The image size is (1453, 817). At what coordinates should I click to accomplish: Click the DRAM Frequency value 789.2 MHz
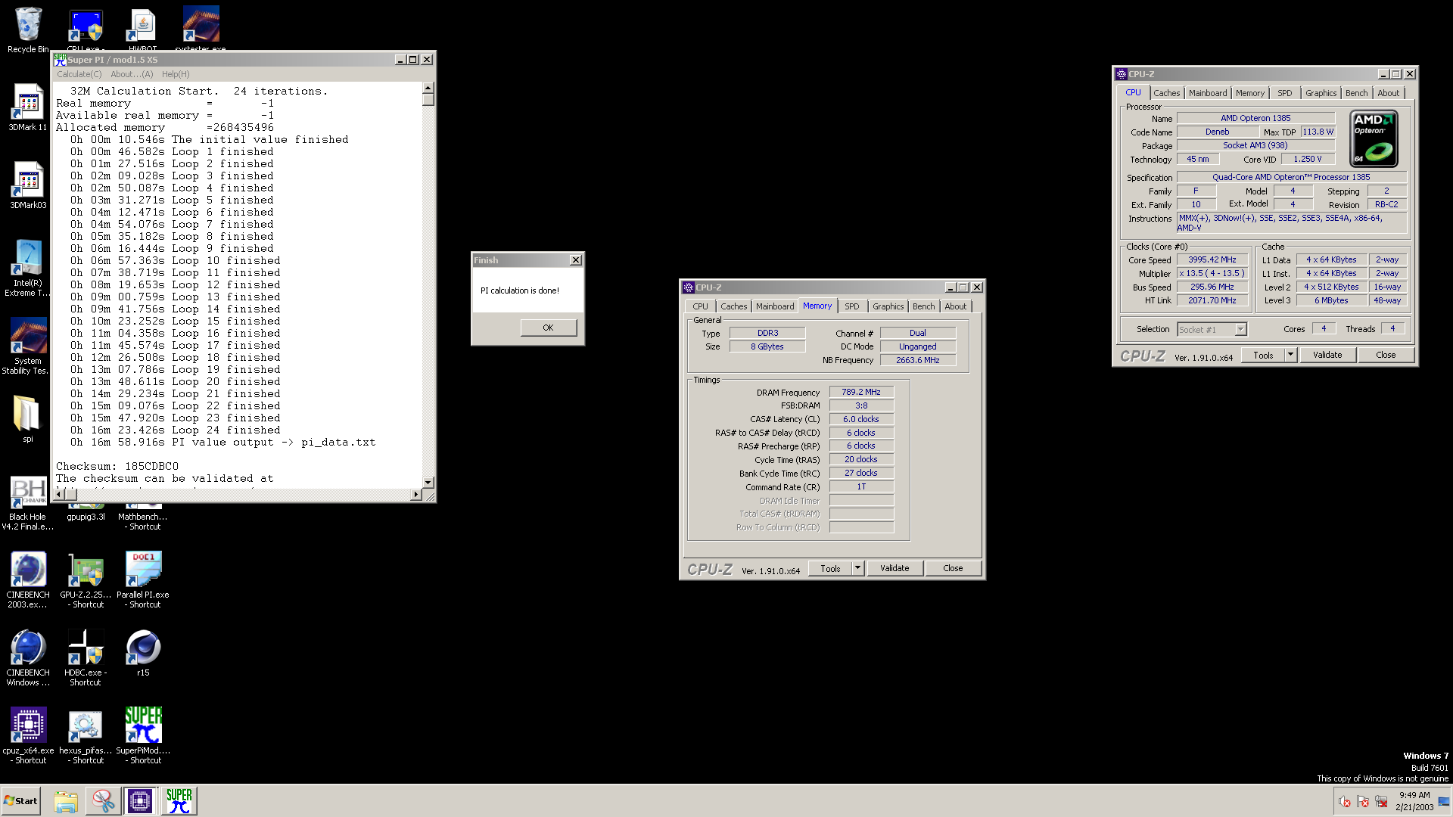861,393
